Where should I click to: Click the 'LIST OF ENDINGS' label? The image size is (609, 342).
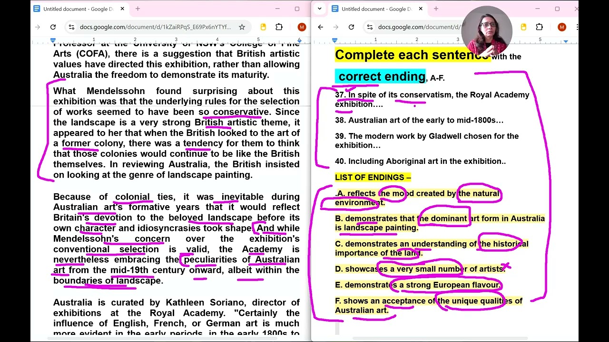[373, 177]
